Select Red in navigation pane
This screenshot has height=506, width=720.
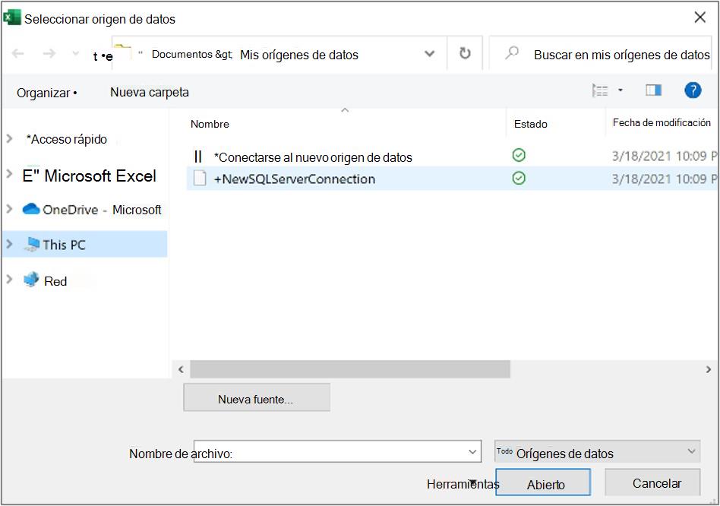coord(55,281)
